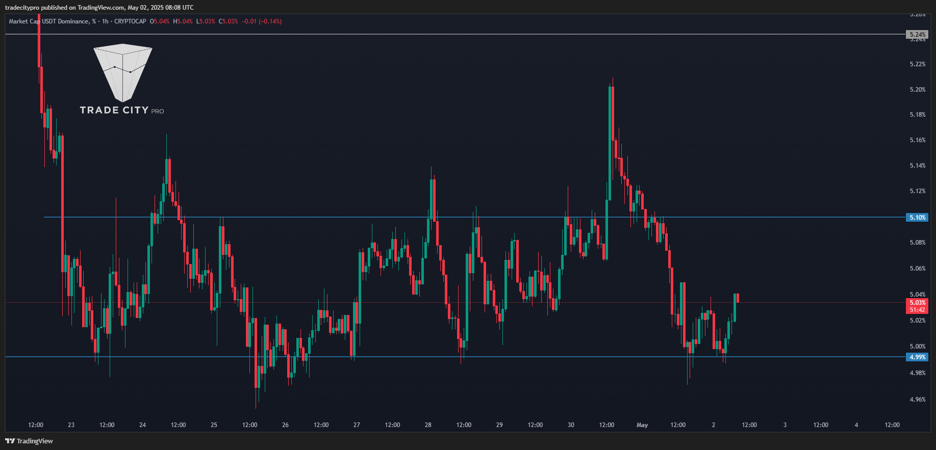Click date 28 on the time axis
936x450 pixels.
(428, 425)
